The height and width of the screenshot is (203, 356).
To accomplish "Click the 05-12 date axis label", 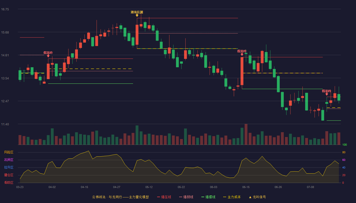I will click(x=149, y=187).
